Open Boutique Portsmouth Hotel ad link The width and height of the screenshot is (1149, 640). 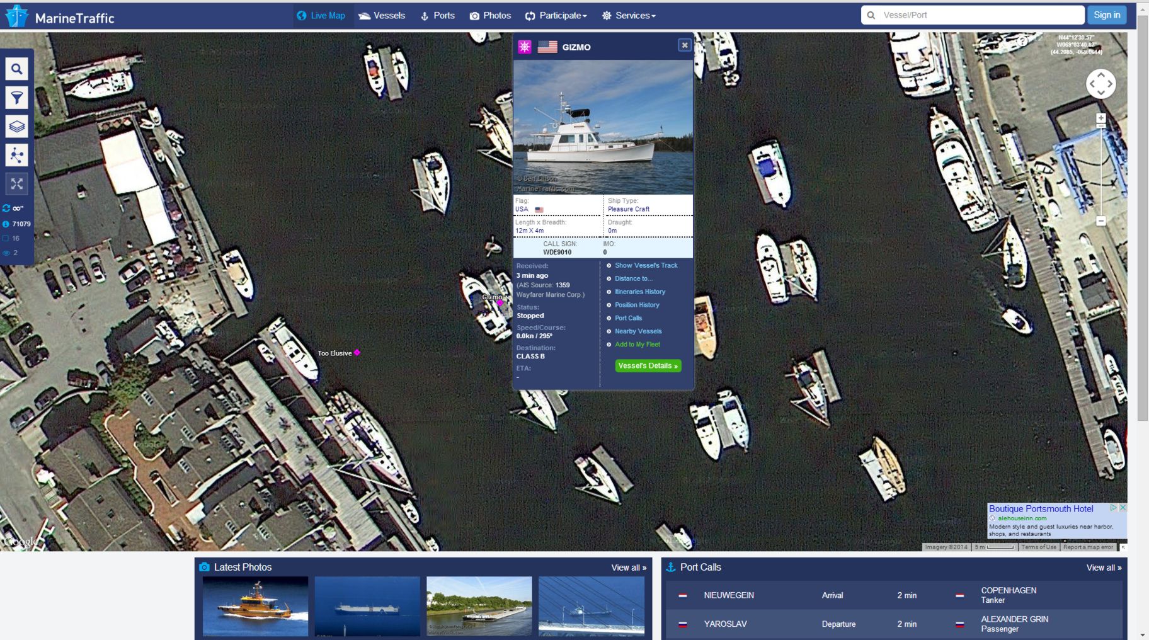click(x=1041, y=509)
